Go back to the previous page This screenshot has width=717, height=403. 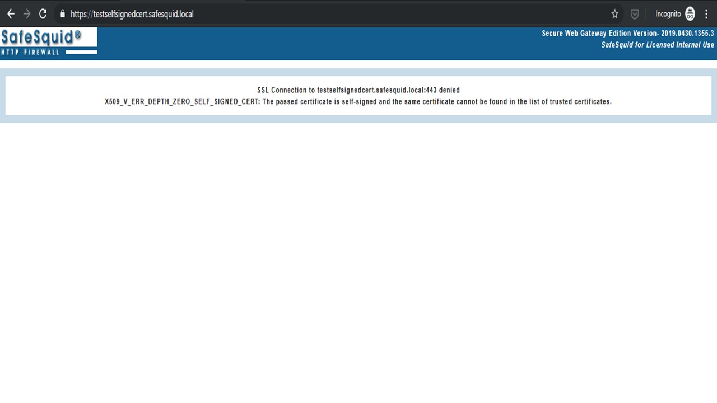coord(11,14)
